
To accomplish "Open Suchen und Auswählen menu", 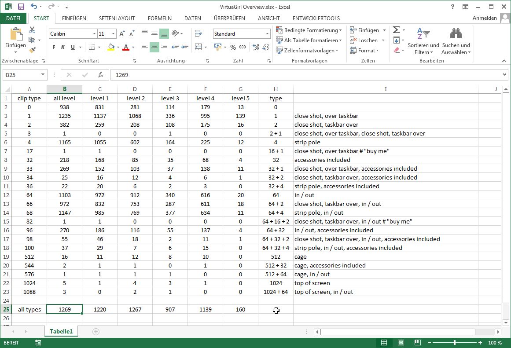I will click(456, 41).
